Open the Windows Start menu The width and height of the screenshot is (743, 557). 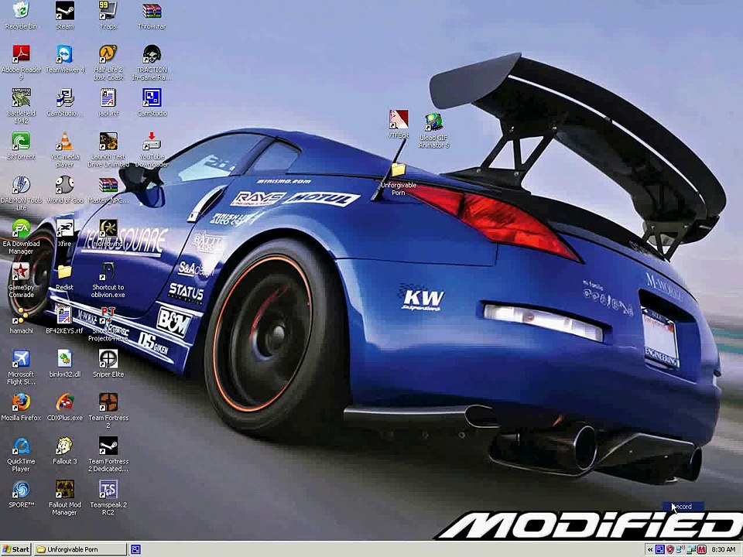pyautogui.click(x=16, y=549)
